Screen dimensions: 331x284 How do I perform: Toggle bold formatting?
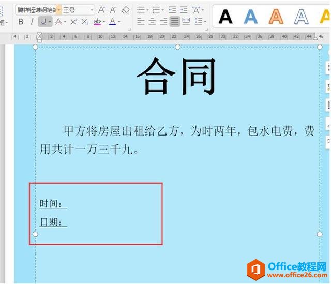21,22
